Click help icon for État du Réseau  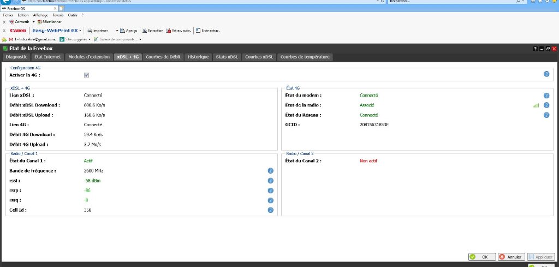click(x=546, y=115)
